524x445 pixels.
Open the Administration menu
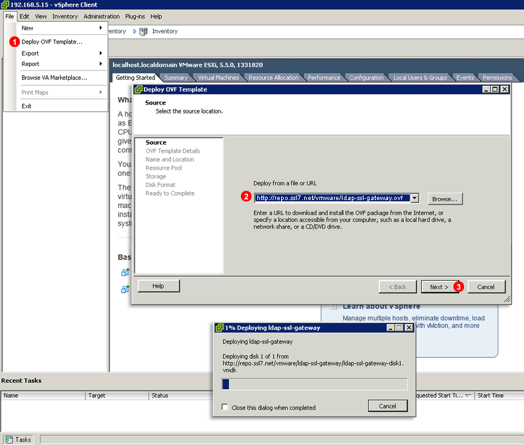[101, 17]
